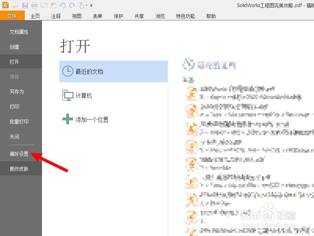The width and height of the screenshot is (314, 236).
Task: Select 创建 in the file sidebar
Action: click(21, 47)
